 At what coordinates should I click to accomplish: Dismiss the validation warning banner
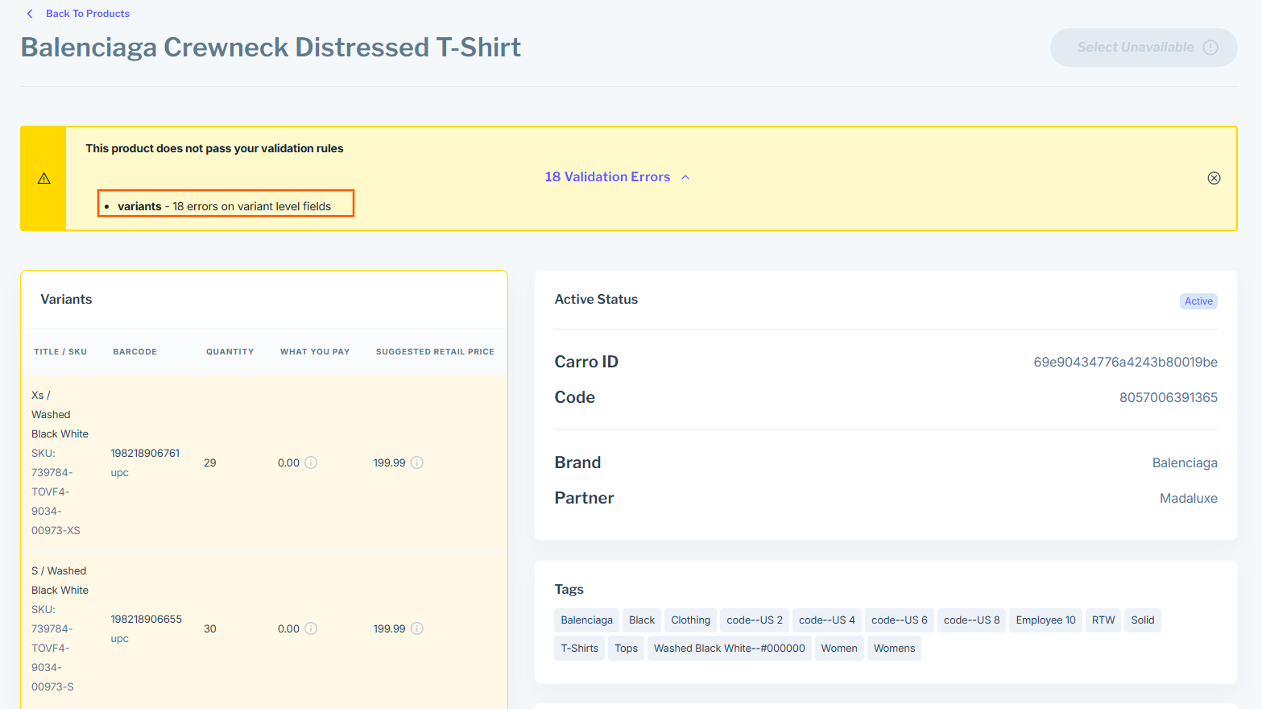pyautogui.click(x=1214, y=178)
